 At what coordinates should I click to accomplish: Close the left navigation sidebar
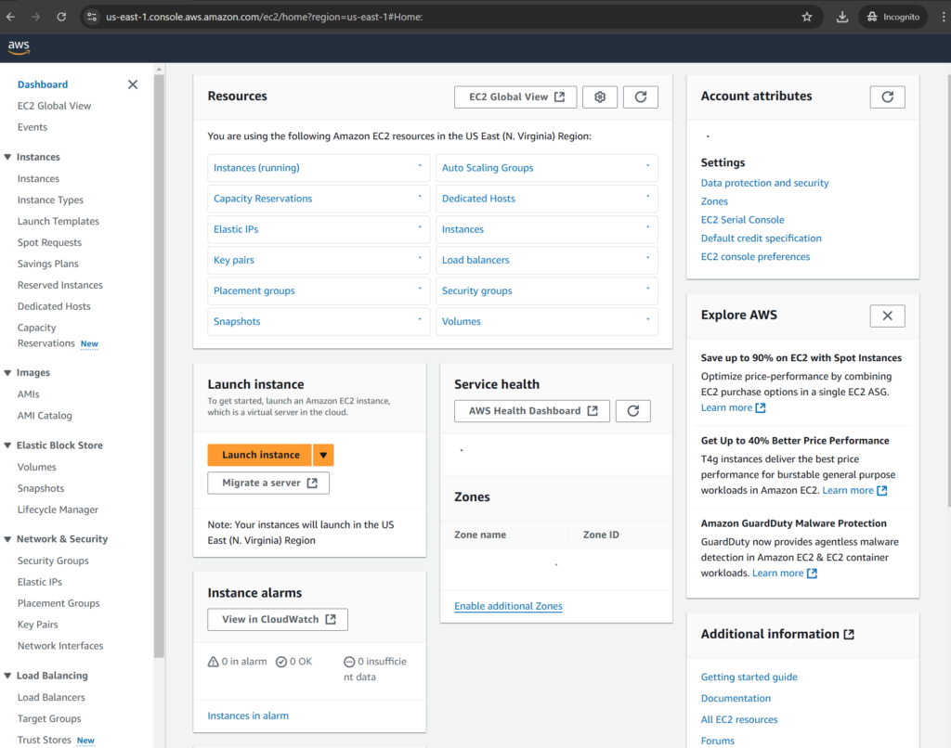[133, 84]
